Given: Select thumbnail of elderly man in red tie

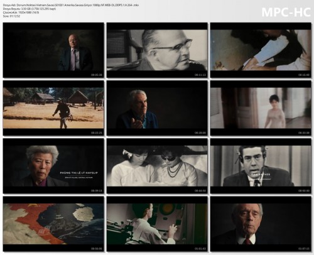Looking at the screenshot, I should pos(261,224).
